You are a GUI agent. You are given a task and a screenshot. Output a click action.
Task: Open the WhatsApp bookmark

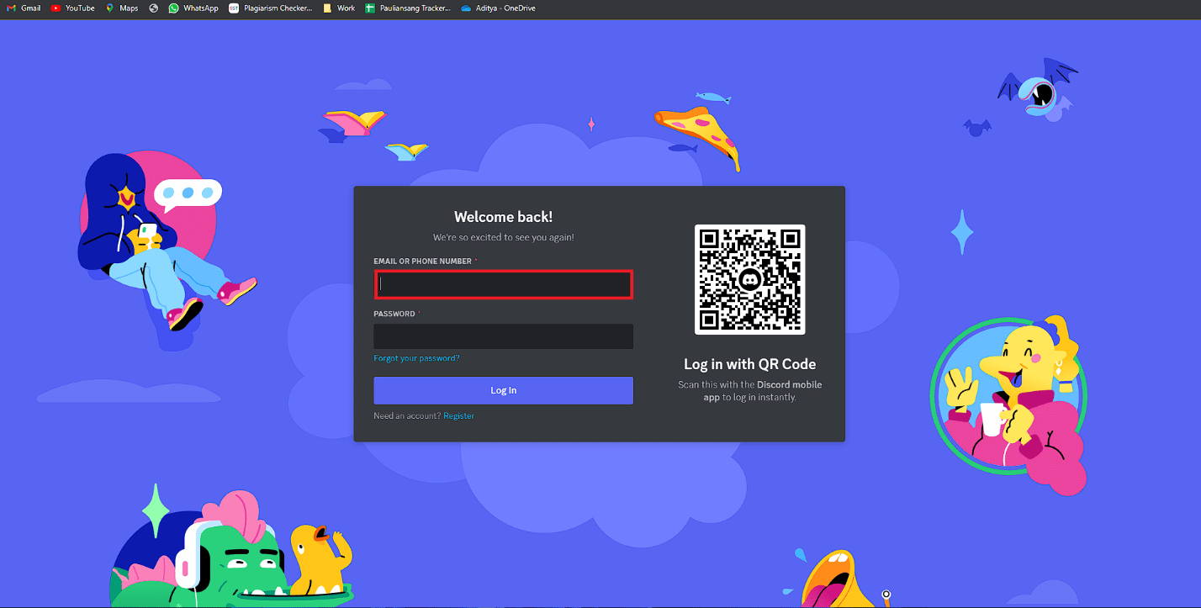click(x=192, y=8)
